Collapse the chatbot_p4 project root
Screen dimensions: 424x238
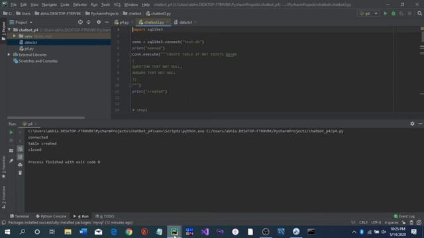coord(9,30)
